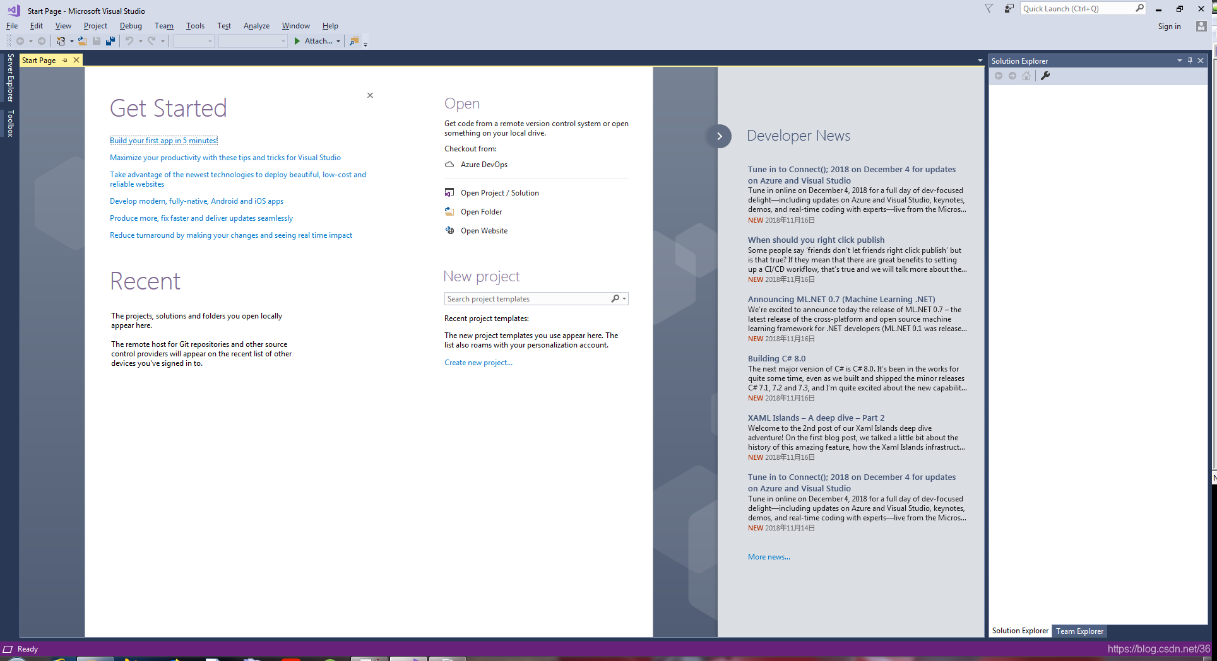Viewport: 1217px width, 661px height.
Task: Click the Solution Explorer Forward button
Action: (1012, 76)
